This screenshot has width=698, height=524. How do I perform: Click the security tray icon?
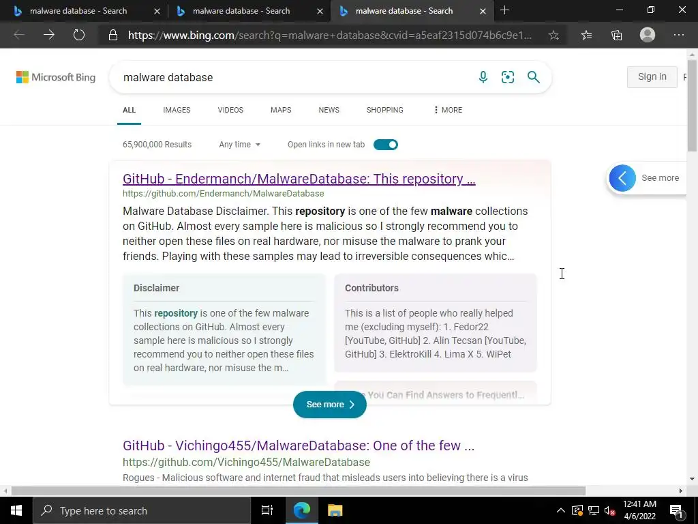coord(577,510)
